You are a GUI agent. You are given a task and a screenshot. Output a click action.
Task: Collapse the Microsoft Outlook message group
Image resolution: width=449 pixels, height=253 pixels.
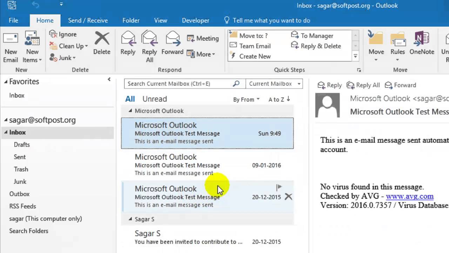(130, 111)
